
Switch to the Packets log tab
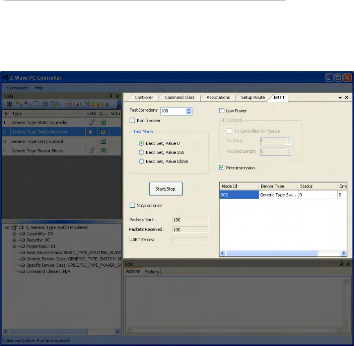tap(151, 272)
